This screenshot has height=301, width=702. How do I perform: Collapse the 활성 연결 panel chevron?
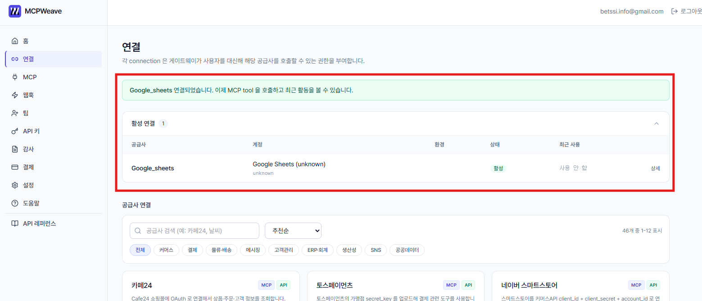(657, 123)
